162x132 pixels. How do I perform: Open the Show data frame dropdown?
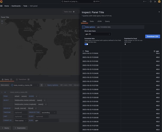[x=98, y=34]
